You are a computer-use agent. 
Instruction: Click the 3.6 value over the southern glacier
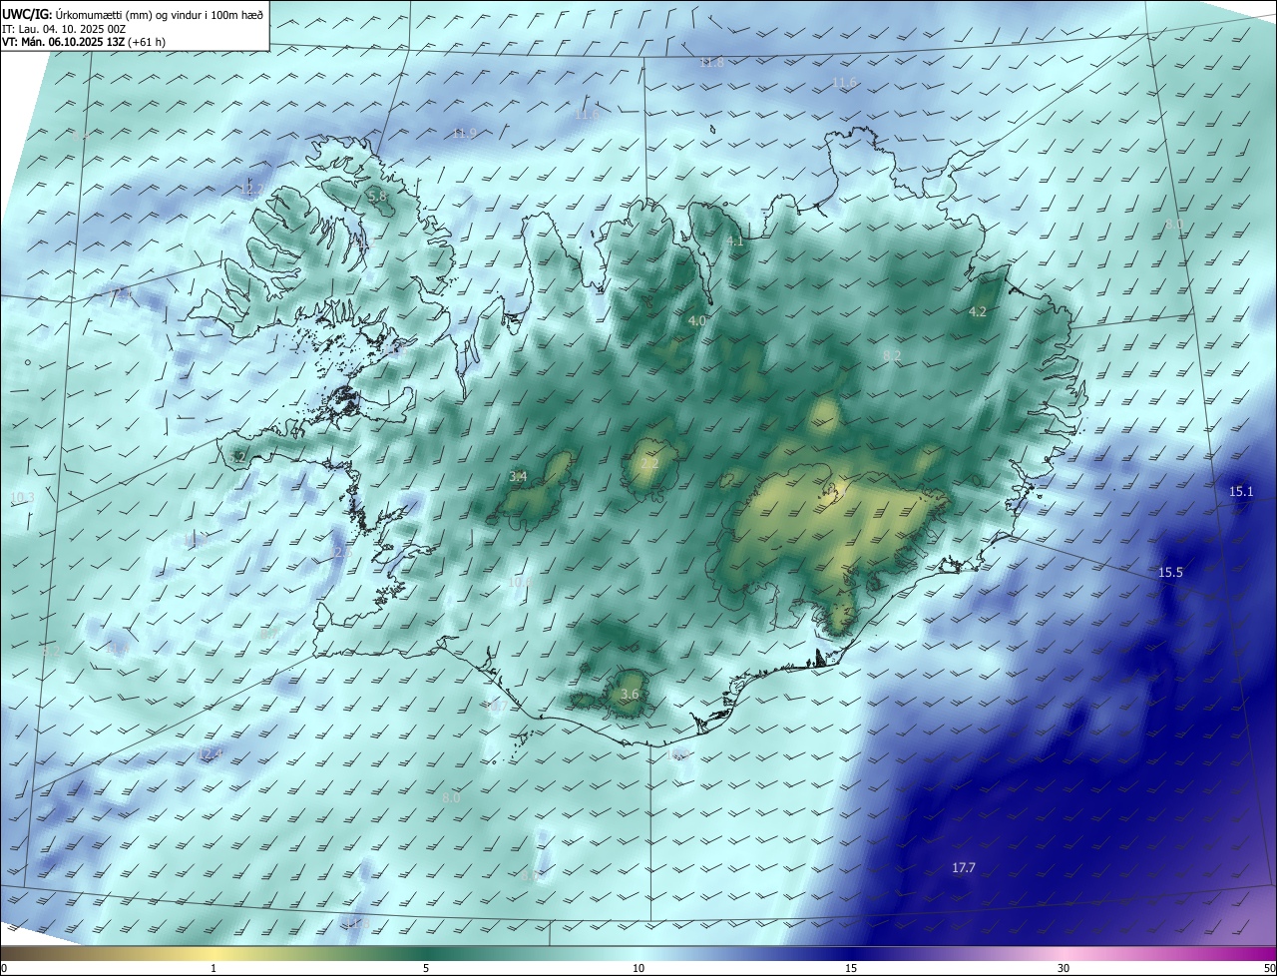(630, 694)
